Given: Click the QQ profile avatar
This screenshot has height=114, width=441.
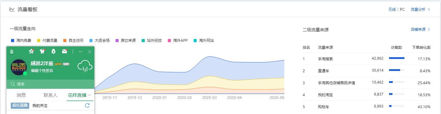Looking at the screenshot, I should [19, 67].
